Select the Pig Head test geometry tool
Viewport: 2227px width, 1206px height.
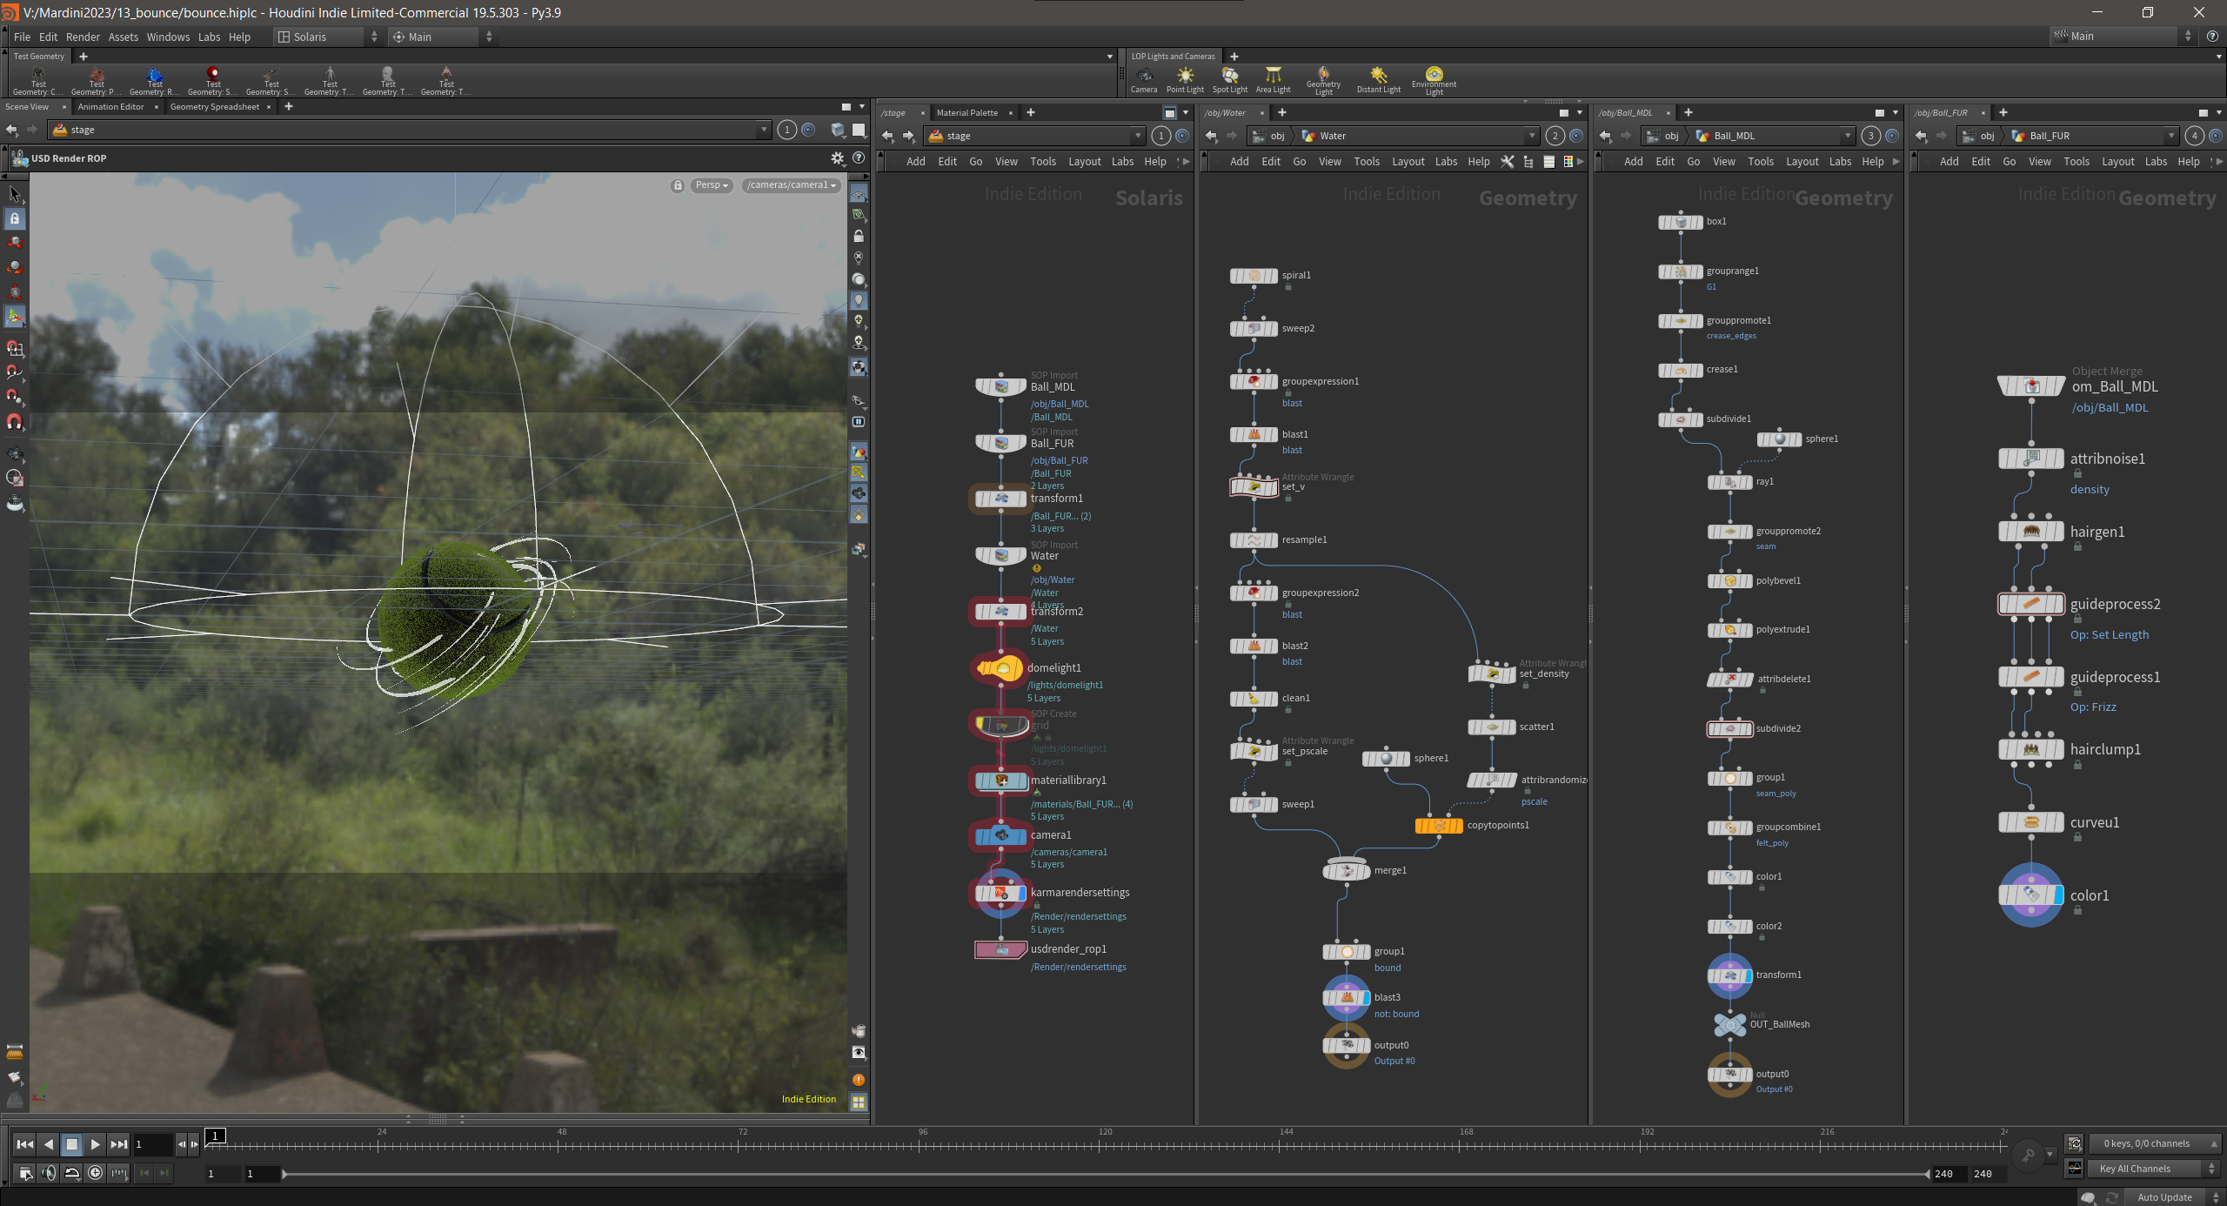[x=97, y=80]
